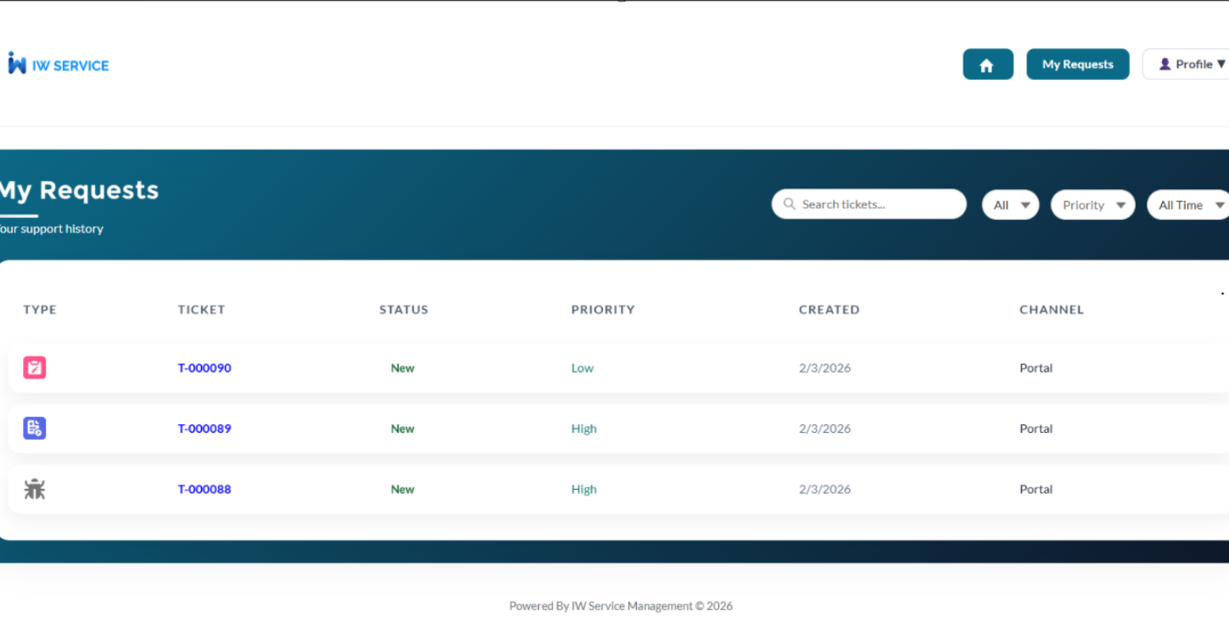Click the TICKET column header
The width and height of the screenshot is (1229, 617).
[201, 310]
